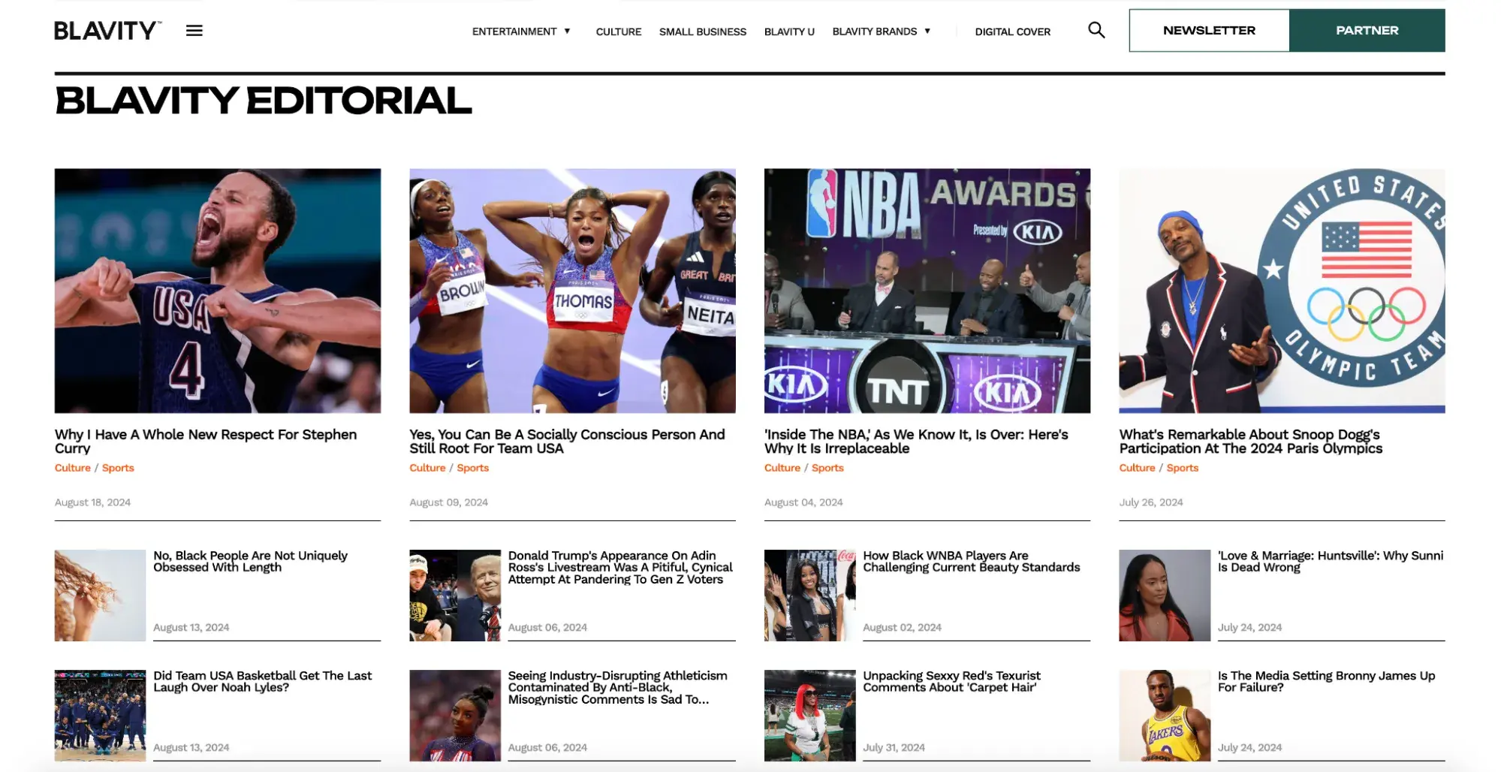Expand the Entertainment dropdown

point(520,32)
